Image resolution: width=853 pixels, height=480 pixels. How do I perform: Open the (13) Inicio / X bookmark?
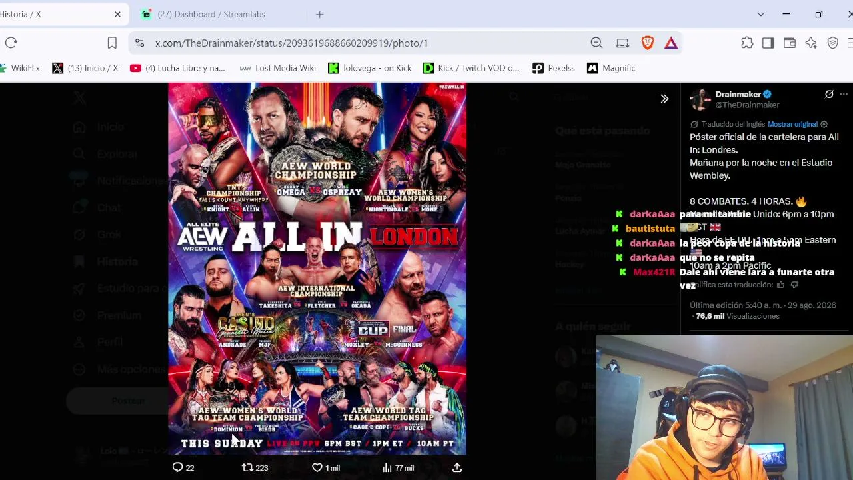[85, 68]
